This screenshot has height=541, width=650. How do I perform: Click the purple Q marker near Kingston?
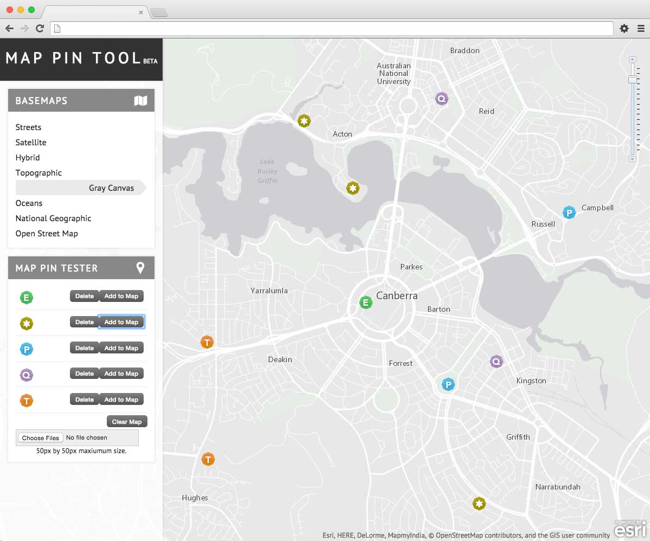tap(497, 362)
